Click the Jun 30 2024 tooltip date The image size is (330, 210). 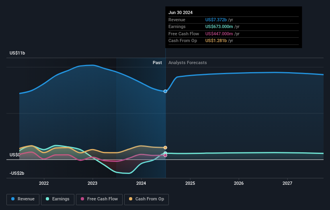[180, 12]
